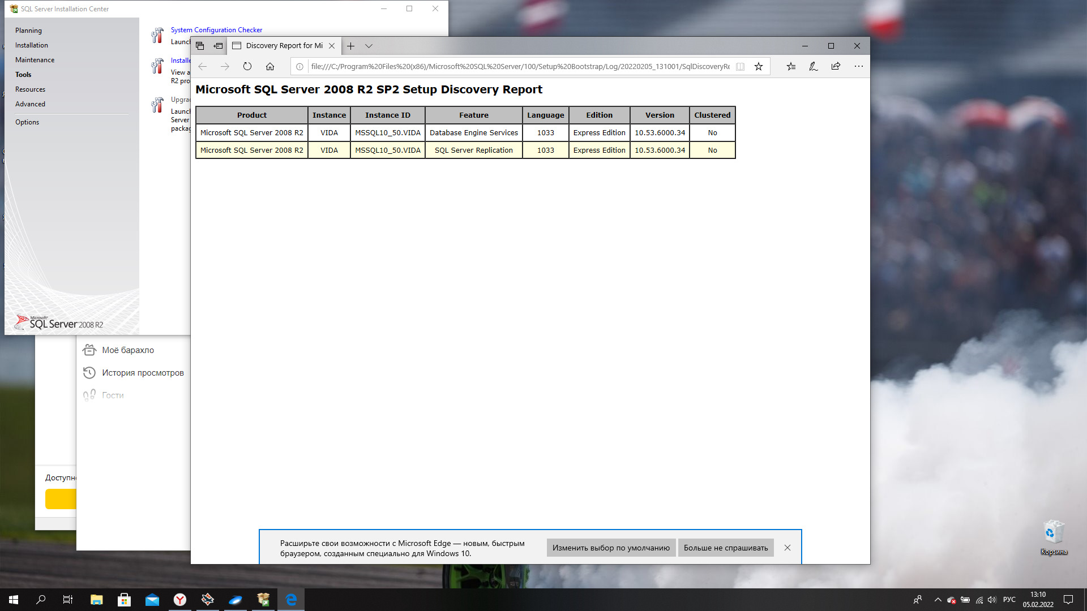1087x611 pixels.
Task: Click the Upgrade tool icon
Action: coord(157,105)
